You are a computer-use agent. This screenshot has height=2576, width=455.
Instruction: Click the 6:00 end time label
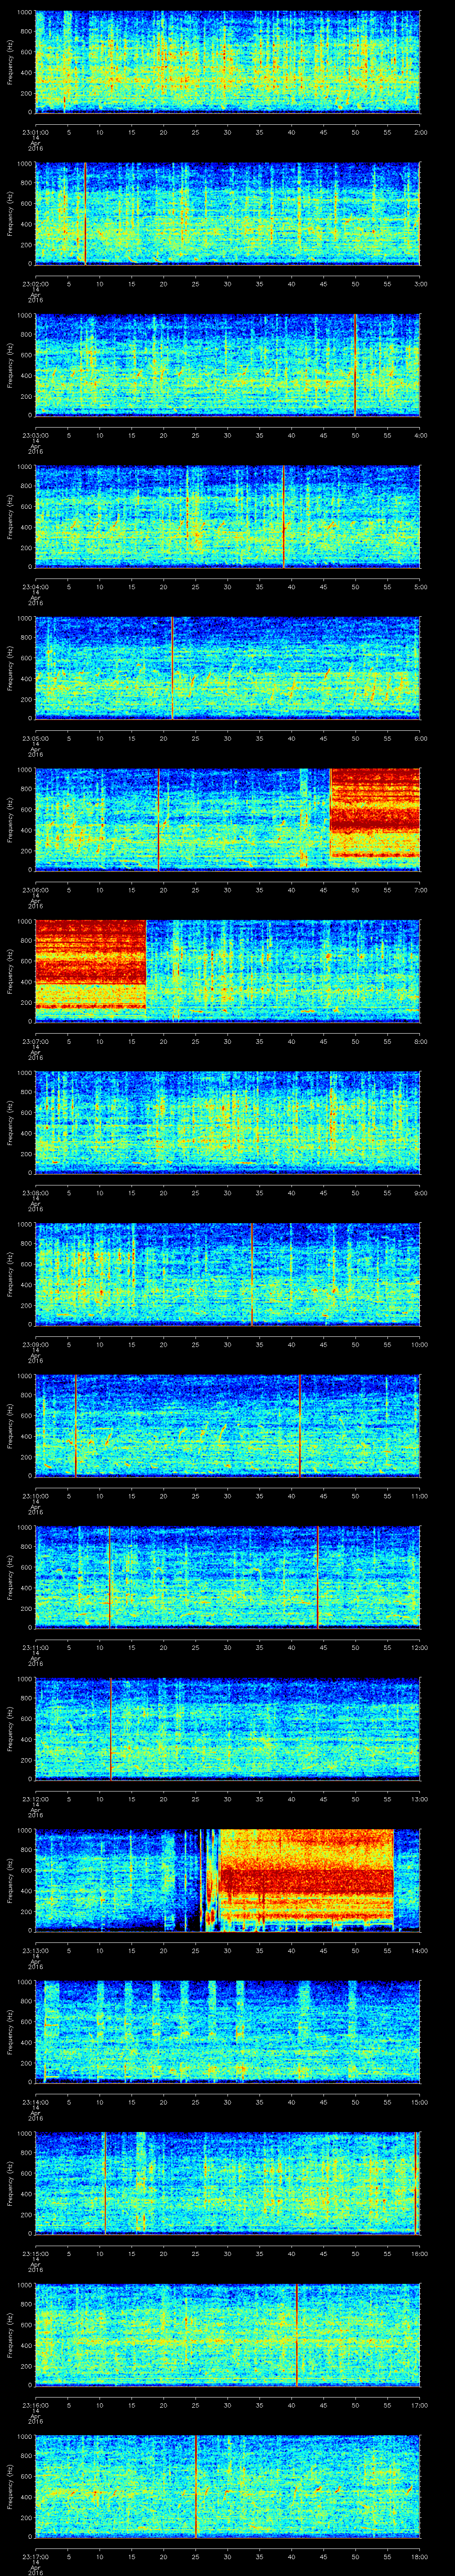[x=420, y=738]
